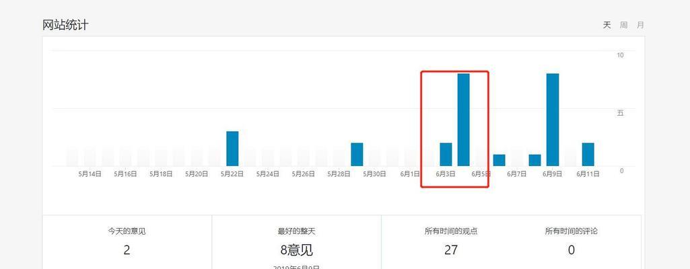Select the 5月22日 bar in chart
This screenshot has height=269, width=690.
pos(232,149)
